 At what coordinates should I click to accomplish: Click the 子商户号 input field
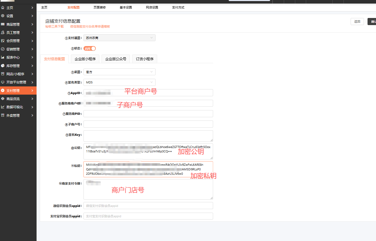tap(148, 124)
